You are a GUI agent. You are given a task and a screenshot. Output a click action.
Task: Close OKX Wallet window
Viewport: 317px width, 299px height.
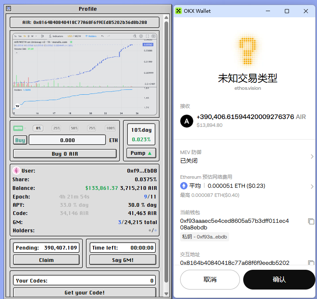[306, 11]
